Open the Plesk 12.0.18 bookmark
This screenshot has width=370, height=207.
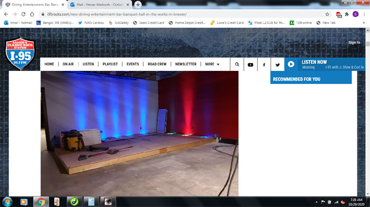(266, 23)
